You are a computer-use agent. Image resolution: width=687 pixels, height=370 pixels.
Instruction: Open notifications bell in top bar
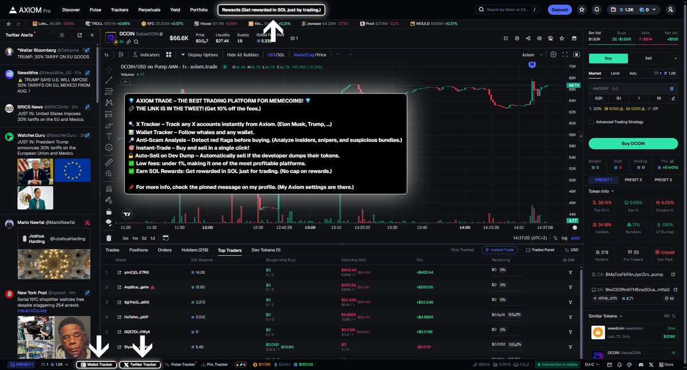[x=597, y=10]
